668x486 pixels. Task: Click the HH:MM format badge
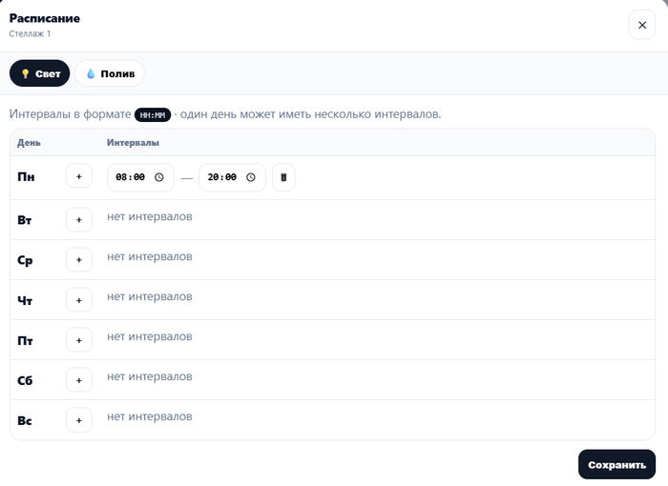[153, 115]
